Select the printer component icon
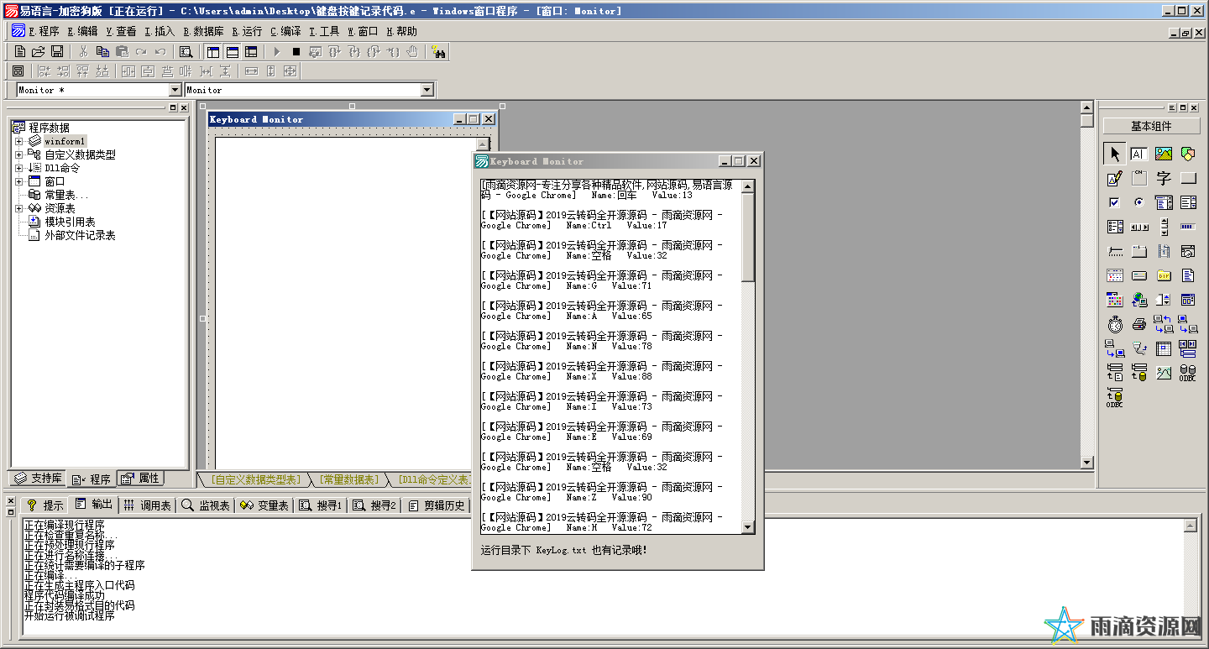Viewport: 1209px width, 649px height. [1138, 324]
